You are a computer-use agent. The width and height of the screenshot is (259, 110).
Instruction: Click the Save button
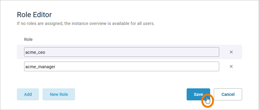(198, 94)
